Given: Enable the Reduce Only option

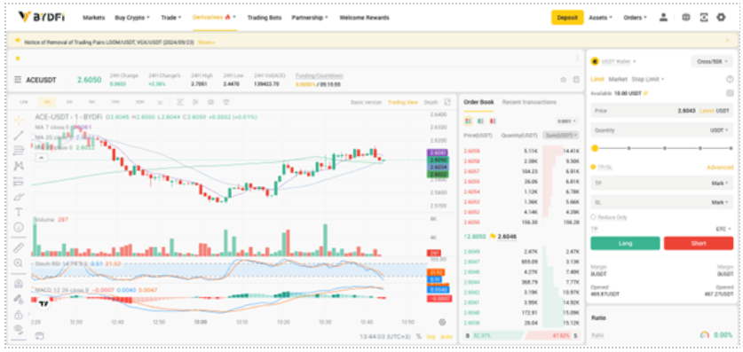Looking at the screenshot, I should pos(593,216).
